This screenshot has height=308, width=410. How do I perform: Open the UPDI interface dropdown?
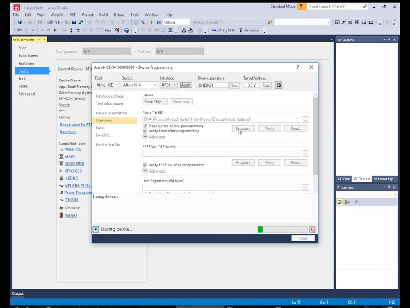coord(168,85)
